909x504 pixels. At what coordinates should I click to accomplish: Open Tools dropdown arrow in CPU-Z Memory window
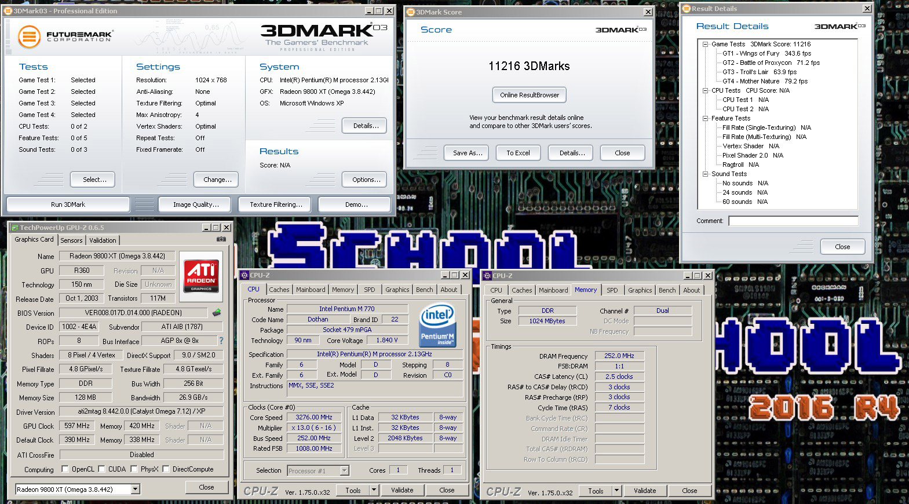[616, 491]
